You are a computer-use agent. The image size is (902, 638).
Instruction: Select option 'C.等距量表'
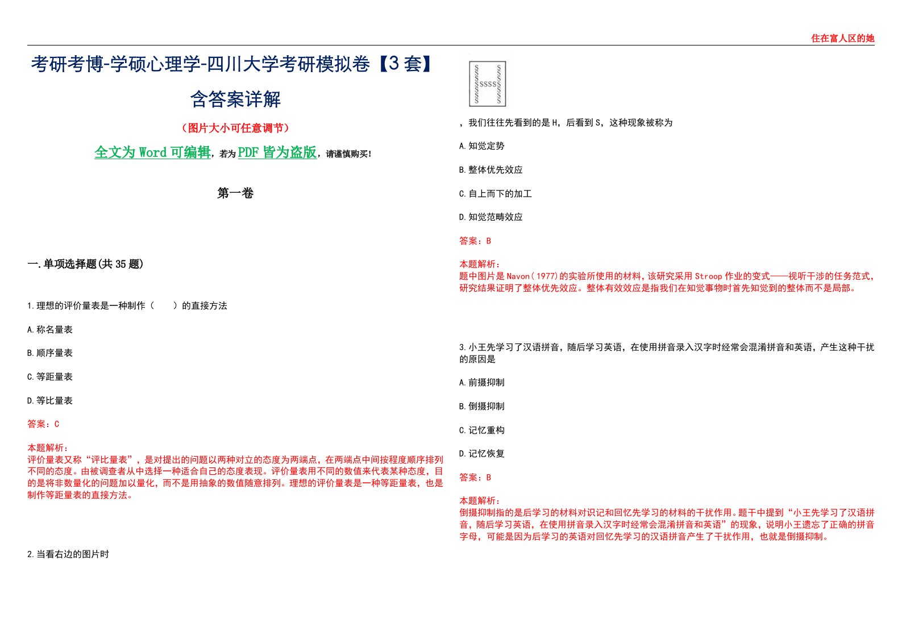tap(50, 377)
